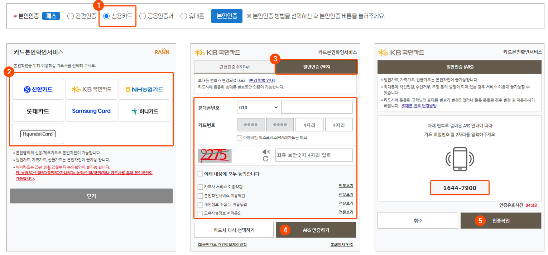Pick the 신한카드 card company

pyautogui.click(x=38, y=89)
